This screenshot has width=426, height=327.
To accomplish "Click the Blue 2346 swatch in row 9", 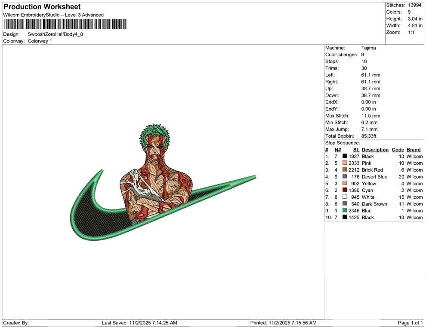I will tap(344, 211).
